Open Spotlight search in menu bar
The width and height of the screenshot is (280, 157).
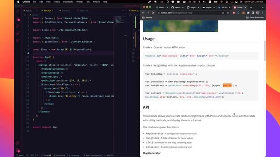(231, 2)
